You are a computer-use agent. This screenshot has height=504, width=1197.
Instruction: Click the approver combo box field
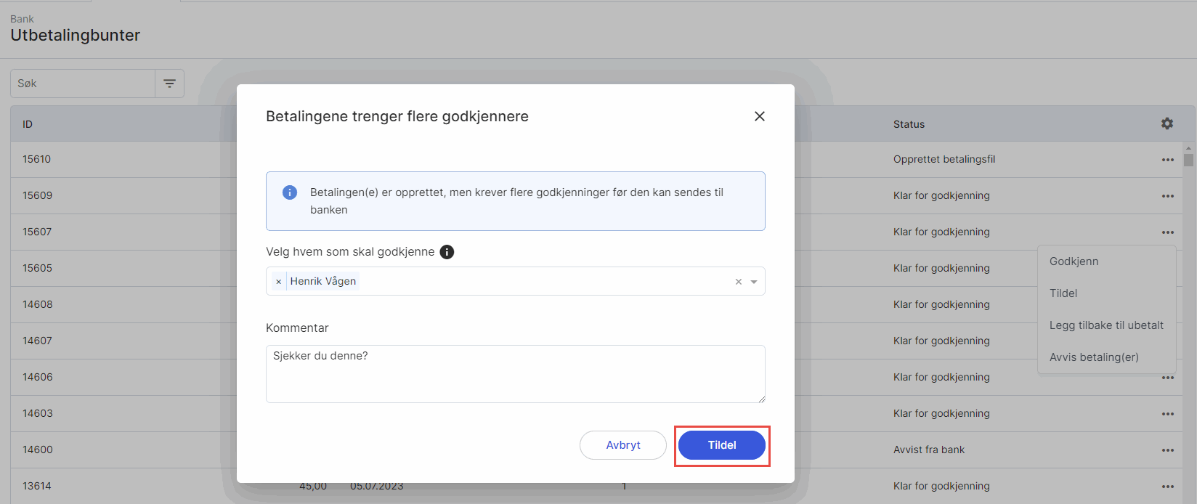click(x=545, y=282)
